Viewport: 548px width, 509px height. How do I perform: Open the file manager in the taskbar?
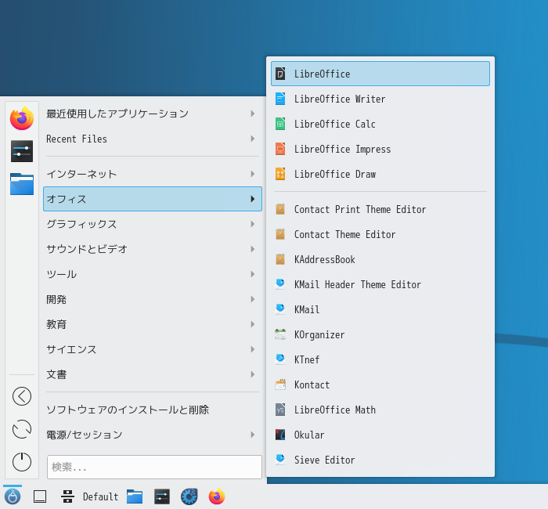coord(135,496)
